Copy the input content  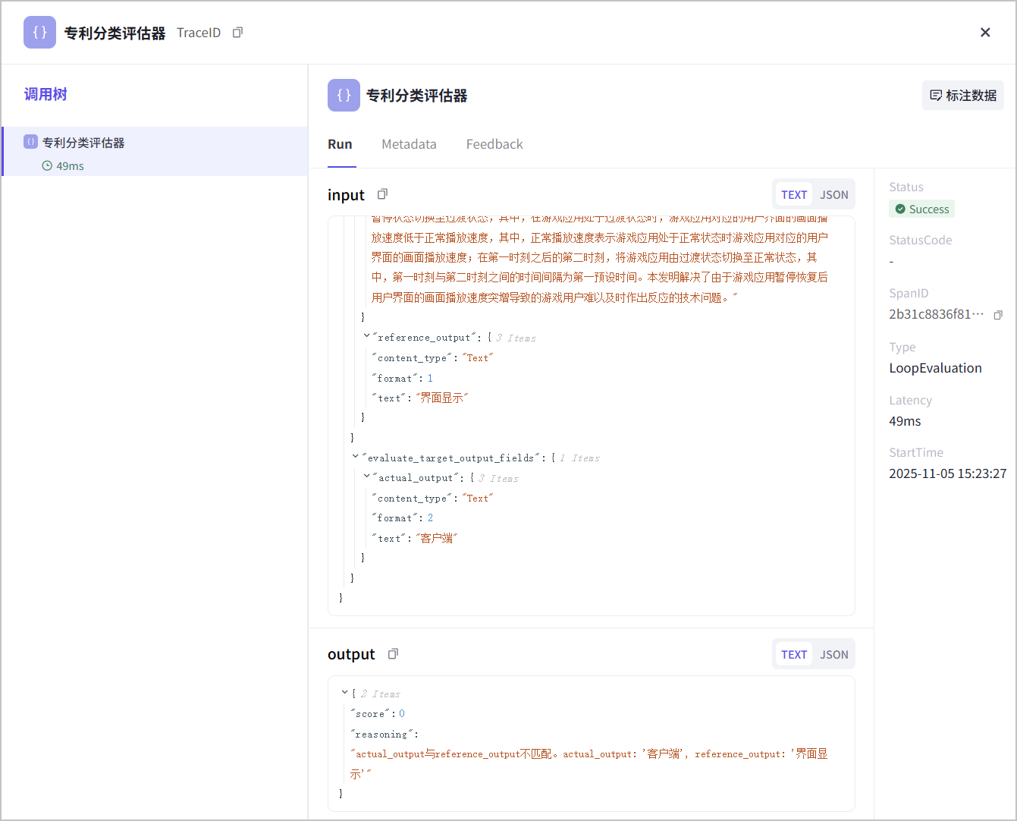382,194
